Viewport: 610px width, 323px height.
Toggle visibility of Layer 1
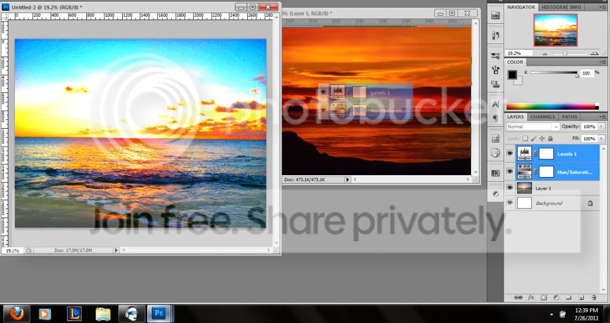coord(510,188)
